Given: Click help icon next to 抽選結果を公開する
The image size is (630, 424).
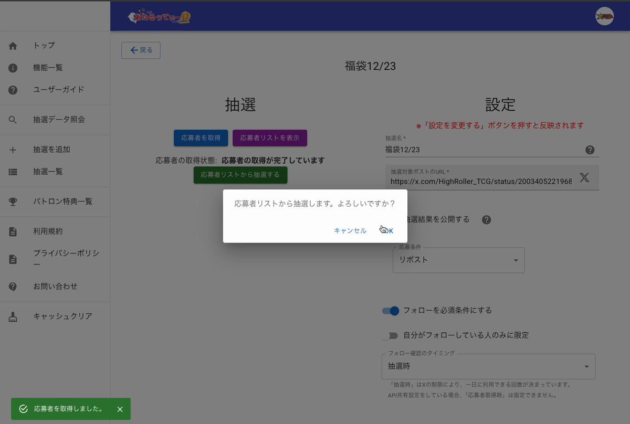Looking at the screenshot, I should point(487,220).
